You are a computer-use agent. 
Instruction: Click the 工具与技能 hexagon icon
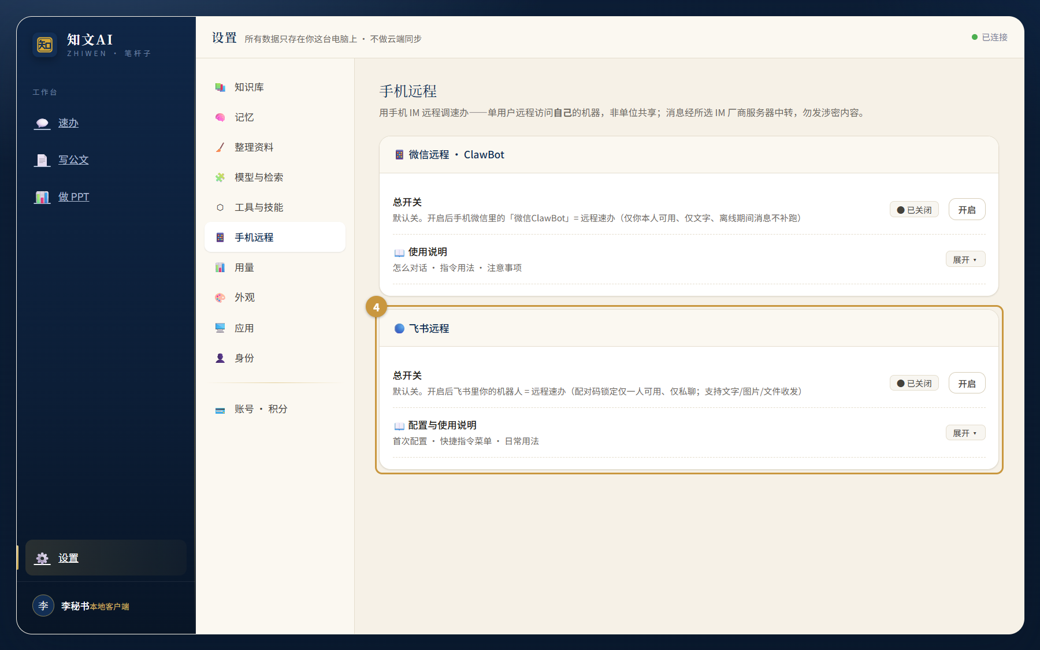(x=220, y=207)
